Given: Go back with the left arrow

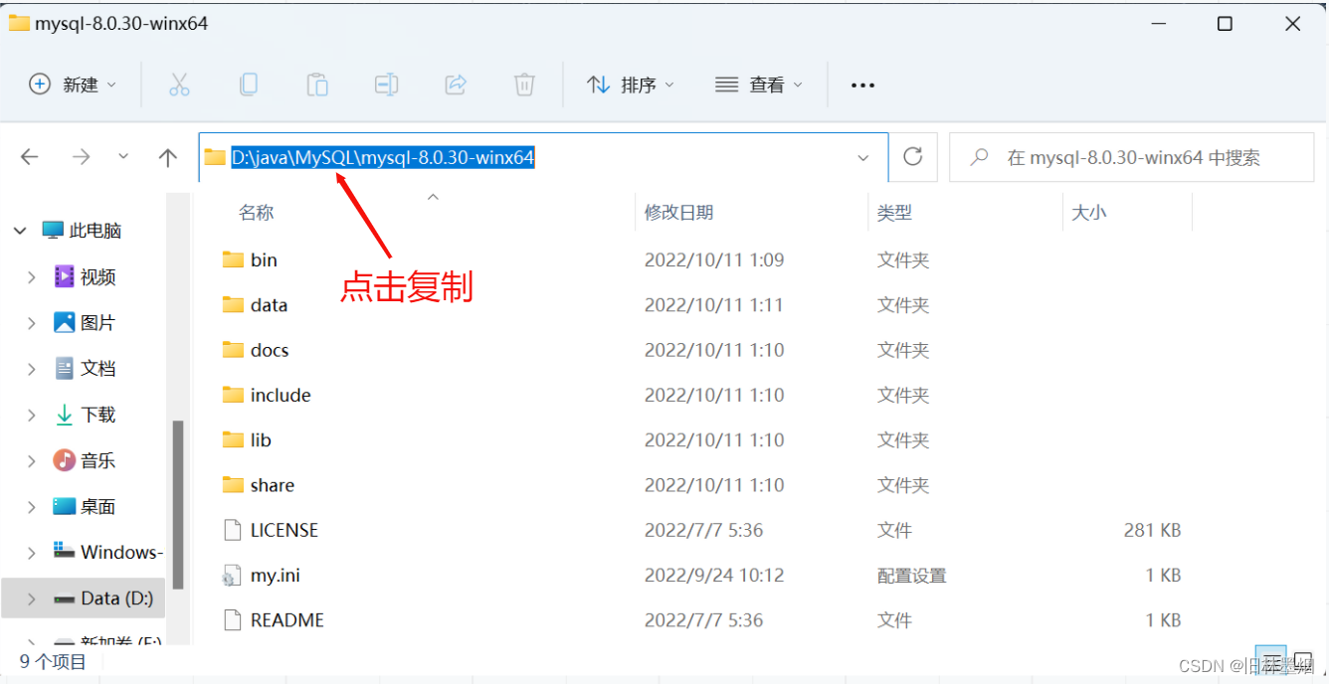Looking at the screenshot, I should [30, 157].
